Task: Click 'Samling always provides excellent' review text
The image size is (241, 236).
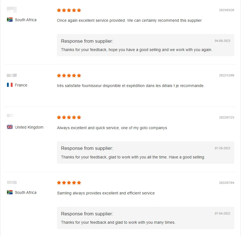Action: tap(106, 193)
